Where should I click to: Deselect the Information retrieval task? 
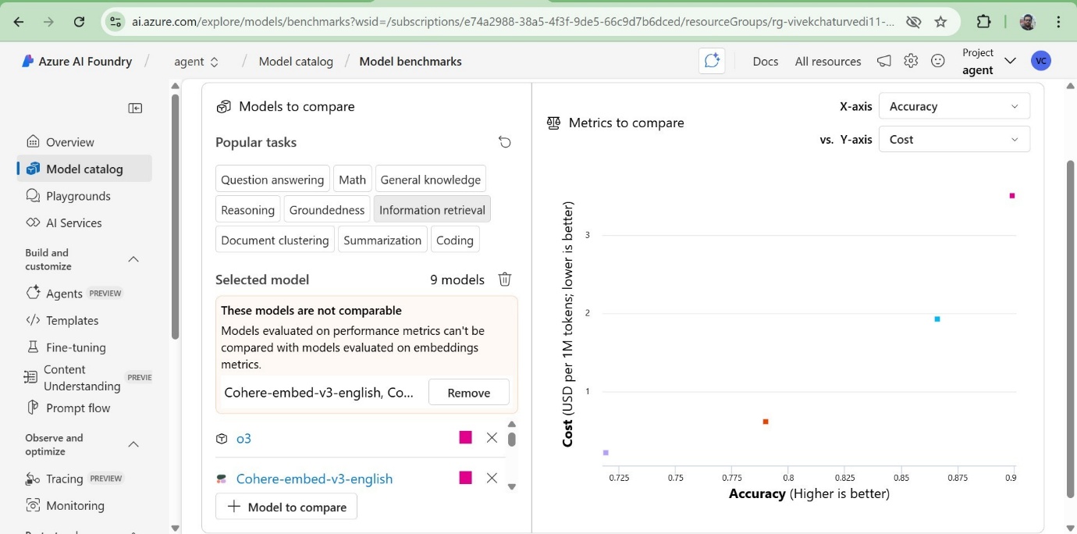[x=432, y=210]
